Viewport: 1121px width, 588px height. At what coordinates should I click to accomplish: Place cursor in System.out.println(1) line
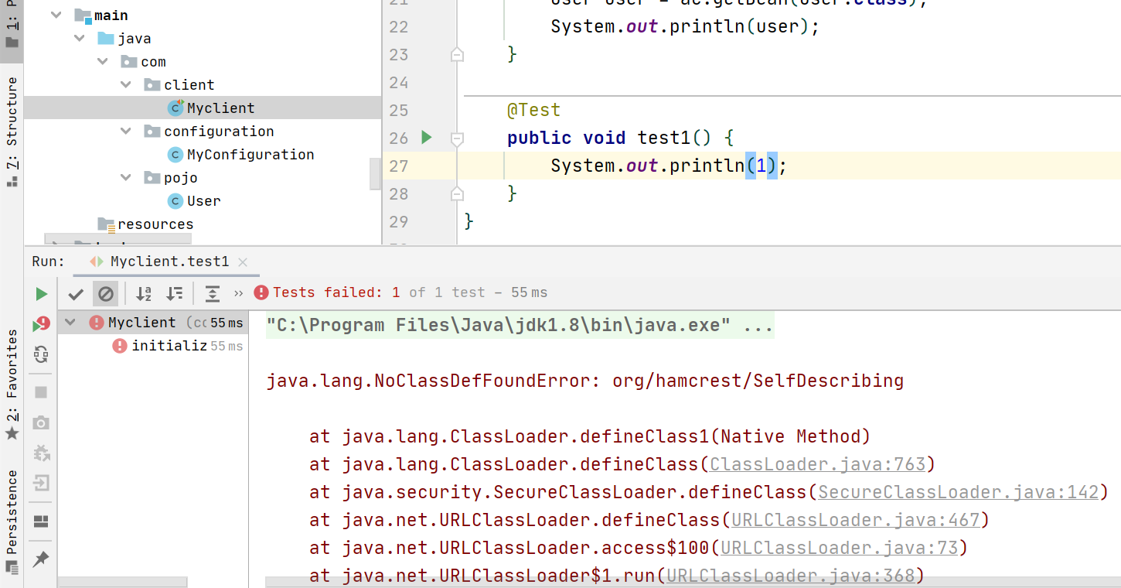pos(668,166)
